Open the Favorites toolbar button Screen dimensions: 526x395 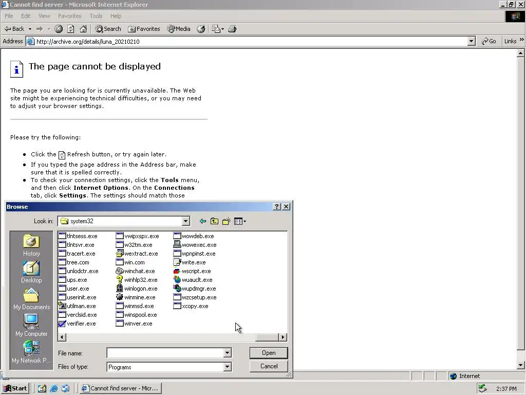click(144, 29)
